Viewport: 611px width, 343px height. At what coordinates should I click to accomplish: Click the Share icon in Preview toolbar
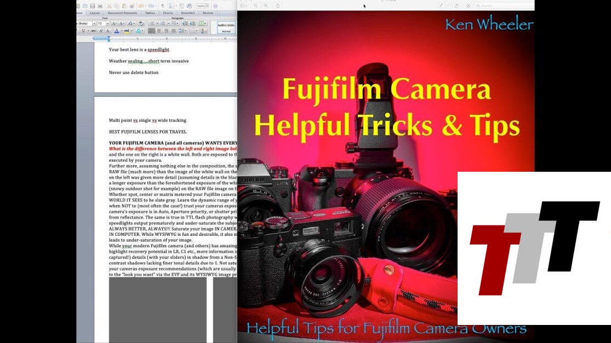[278, 5]
